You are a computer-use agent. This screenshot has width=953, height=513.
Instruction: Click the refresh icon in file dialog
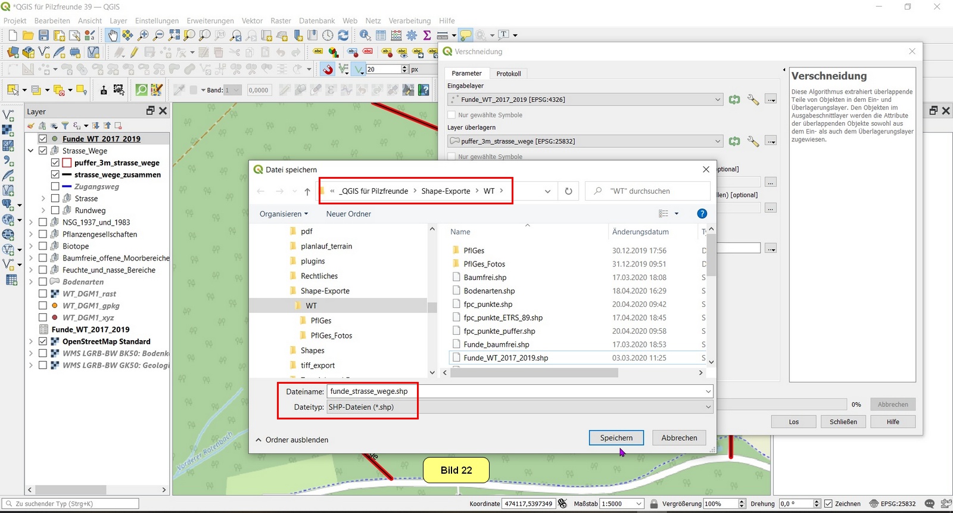click(x=568, y=191)
